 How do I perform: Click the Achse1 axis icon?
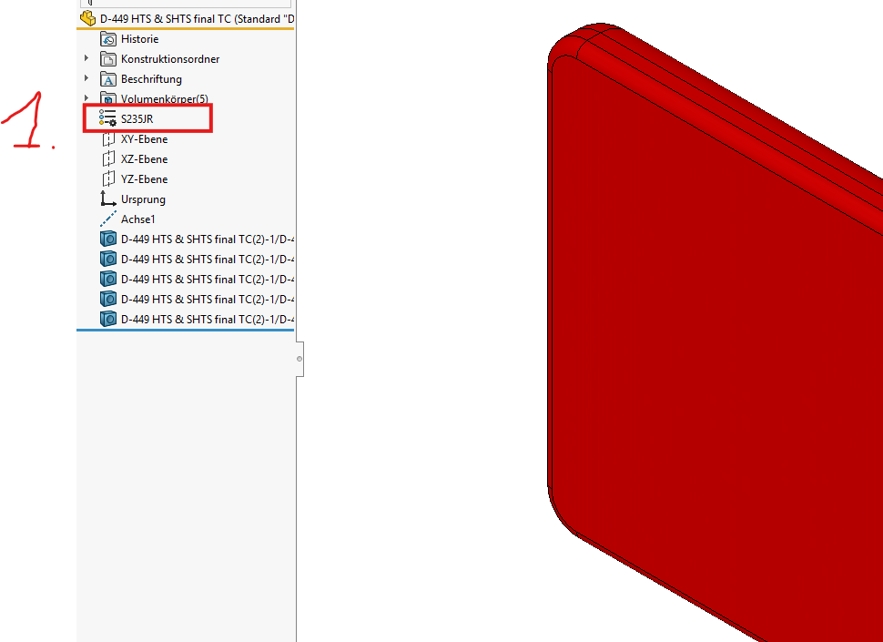(x=107, y=219)
